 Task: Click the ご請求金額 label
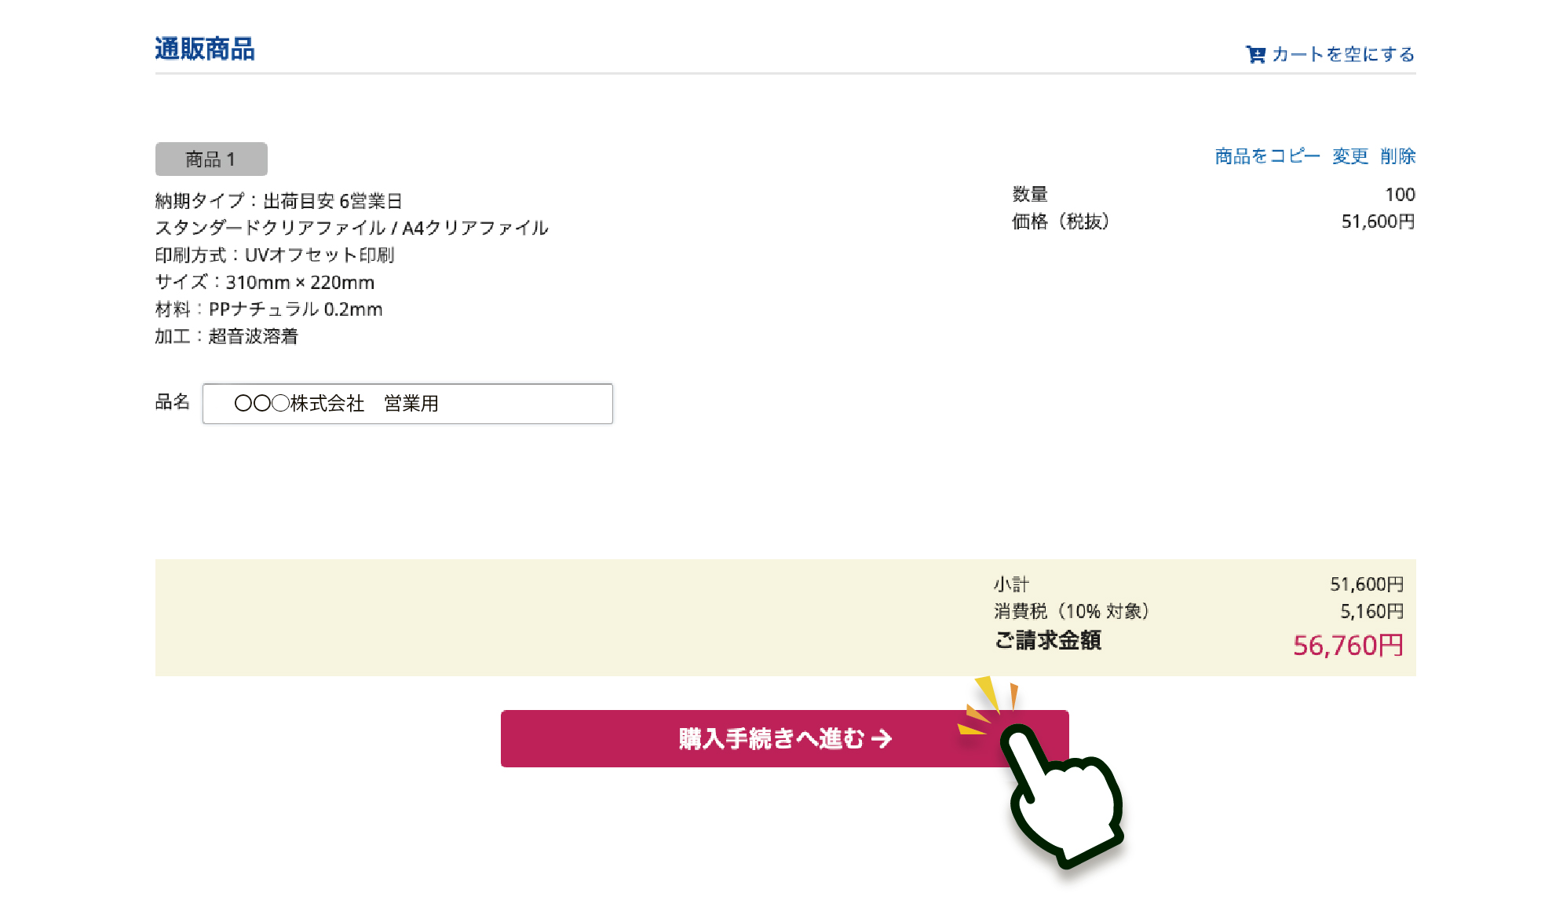coord(1048,641)
